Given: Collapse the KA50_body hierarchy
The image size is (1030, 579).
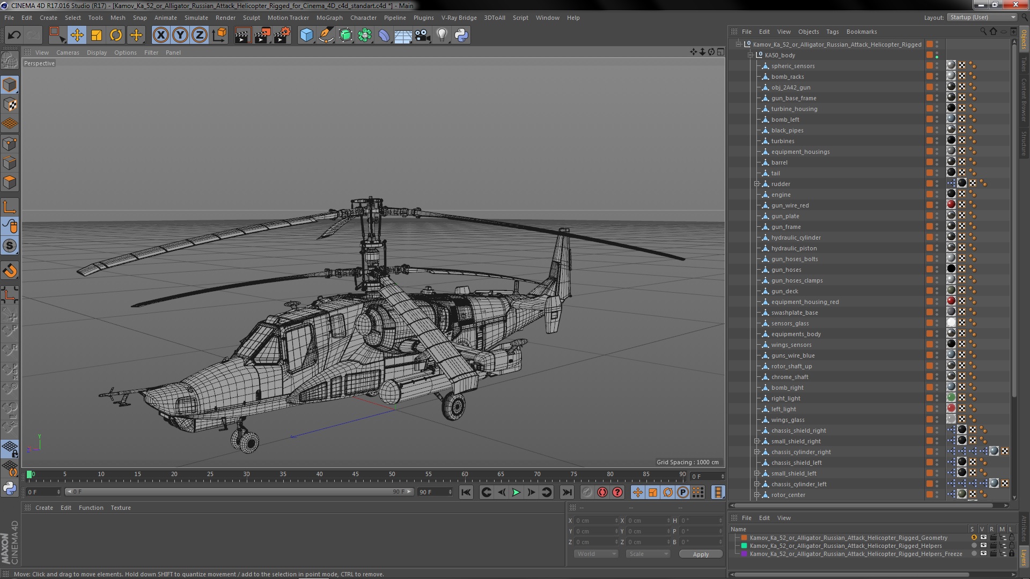Looking at the screenshot, I should [751, 55].
